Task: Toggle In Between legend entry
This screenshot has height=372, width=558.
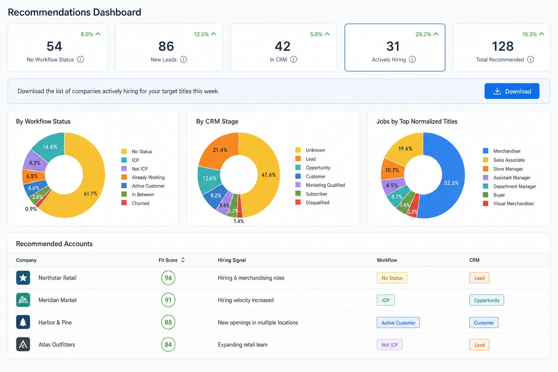Action: 138,195
